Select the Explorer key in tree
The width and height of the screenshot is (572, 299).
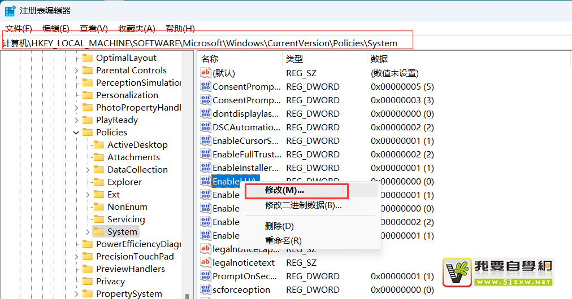pos(124,182)
